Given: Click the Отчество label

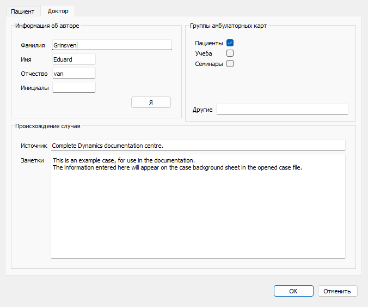Looking at the screenshot, I should coord(34,74).
